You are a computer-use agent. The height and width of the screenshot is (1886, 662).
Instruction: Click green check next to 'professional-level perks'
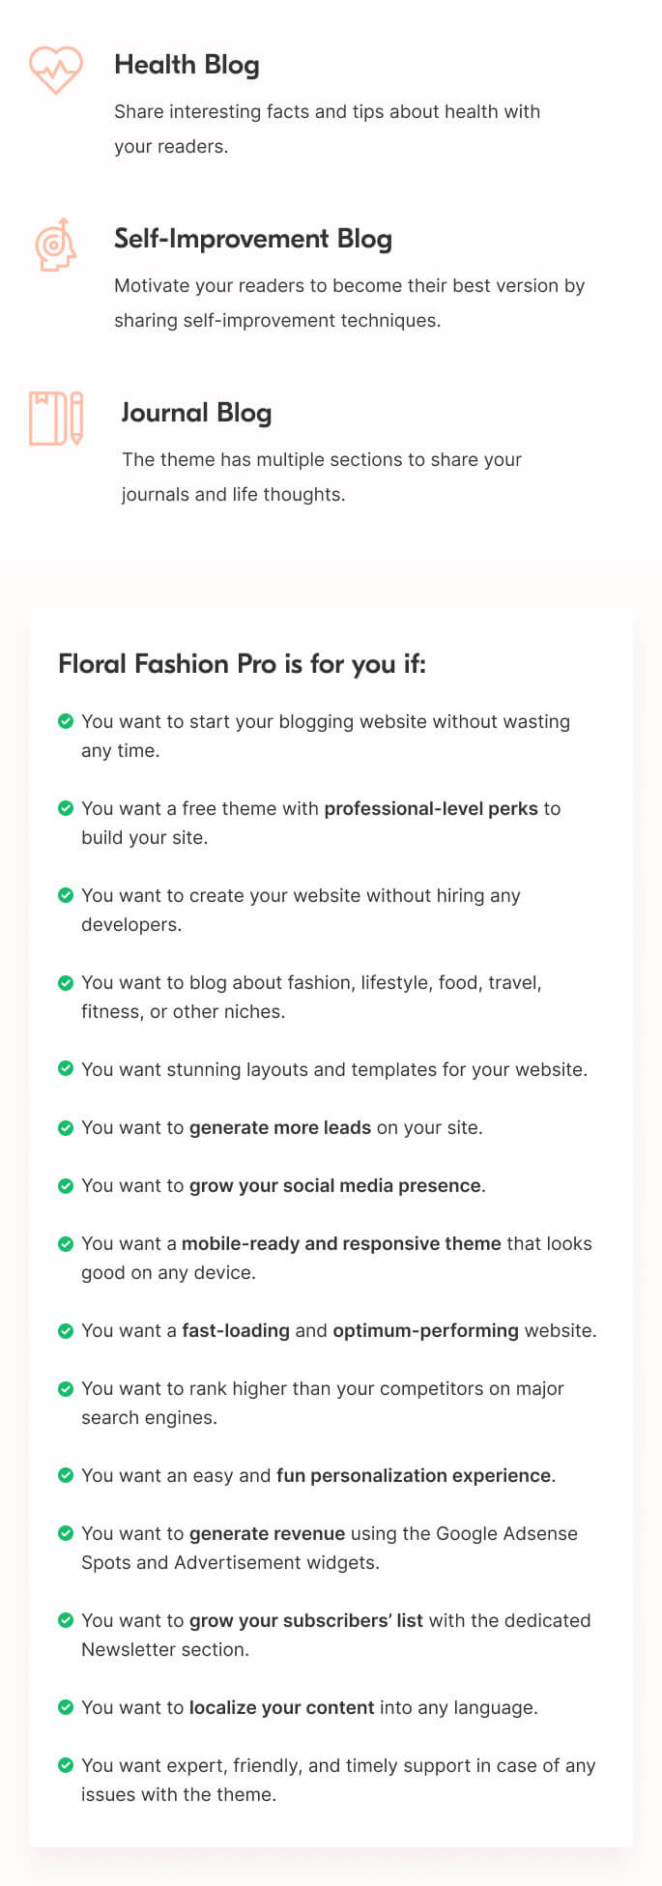[x=66, y=808]
